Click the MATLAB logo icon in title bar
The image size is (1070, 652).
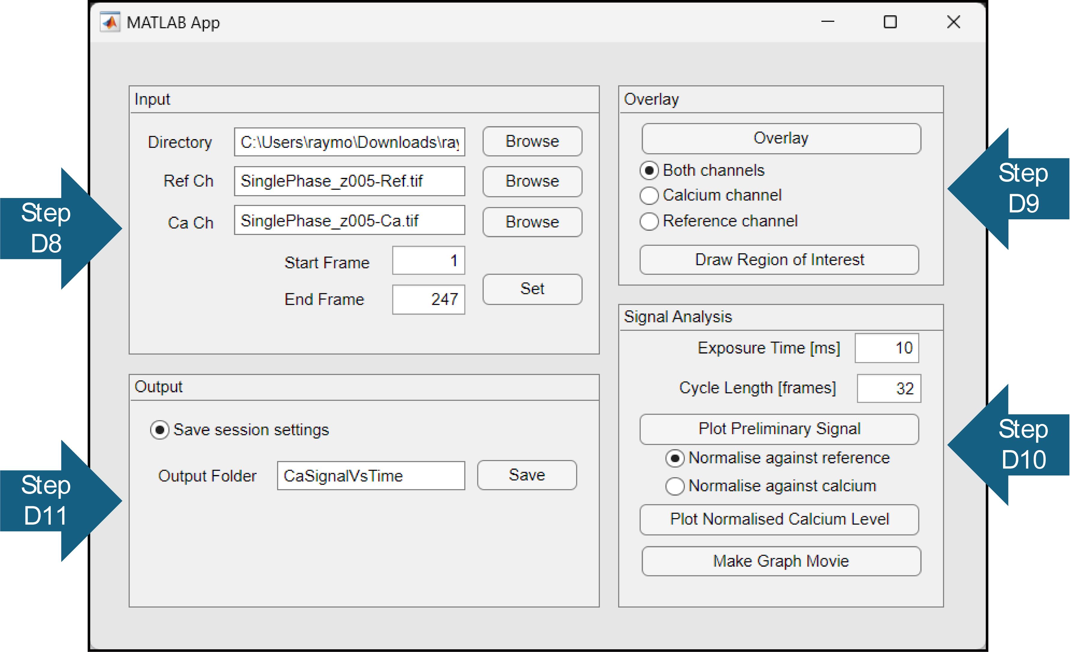[x=110, y=22]
